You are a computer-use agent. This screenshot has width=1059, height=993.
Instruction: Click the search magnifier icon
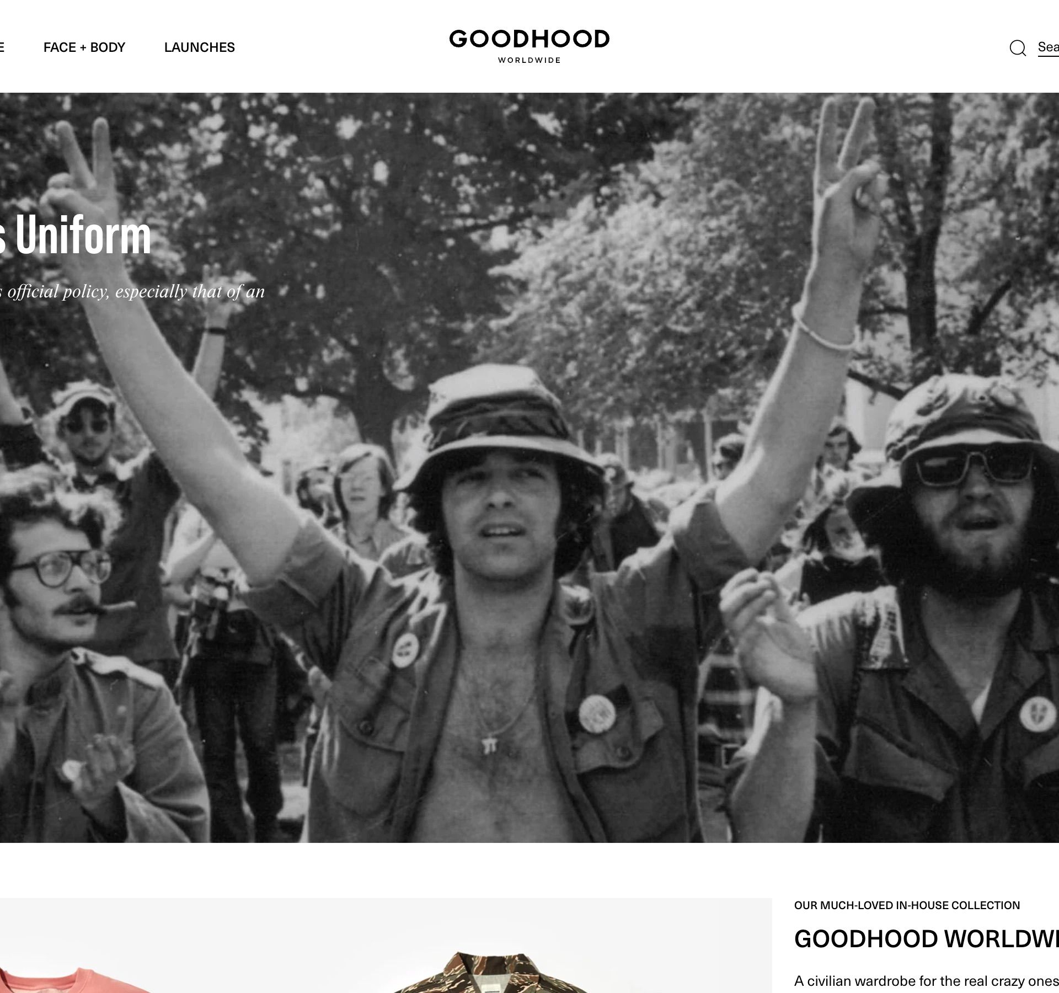click(x=1018, y=48)
